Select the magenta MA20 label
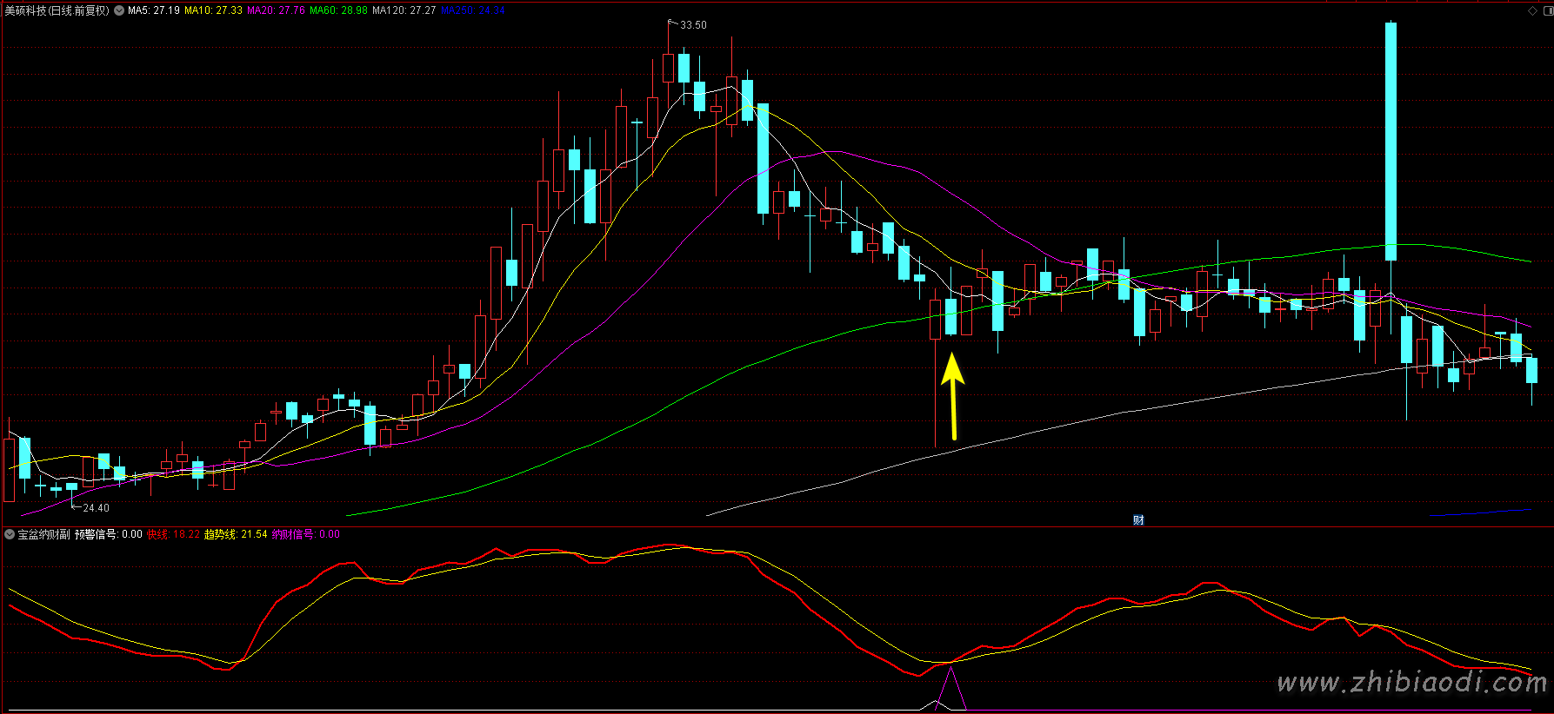This screenshot has width=1554, height=714. 276,10
